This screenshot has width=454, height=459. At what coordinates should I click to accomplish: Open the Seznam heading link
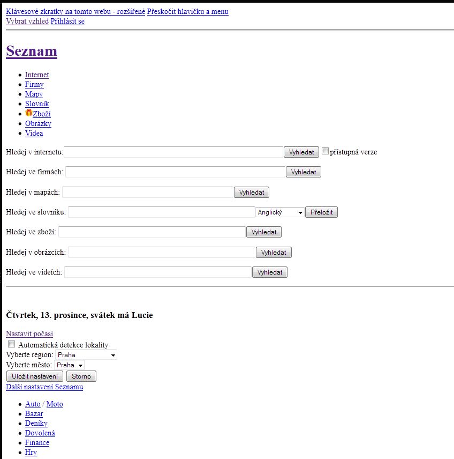click(x=32, y=51)
